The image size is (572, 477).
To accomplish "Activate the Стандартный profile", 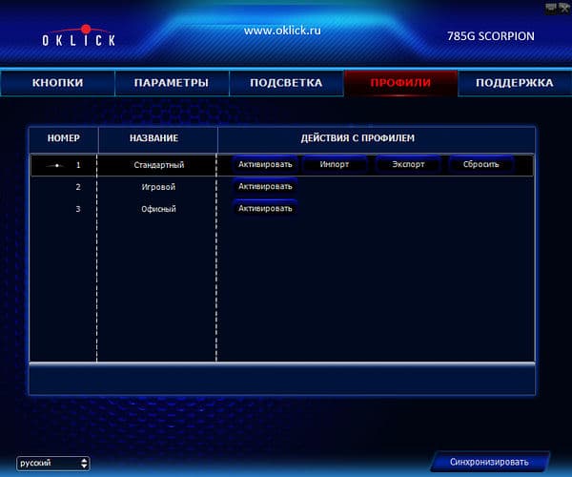I will 265,165.
